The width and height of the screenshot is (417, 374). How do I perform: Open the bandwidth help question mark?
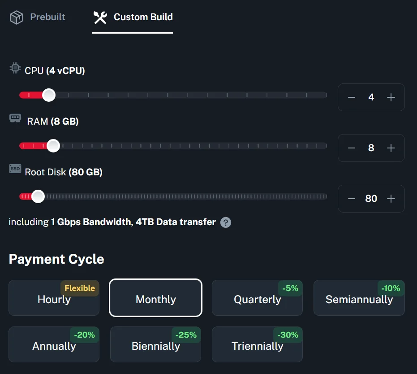click(226, 222)
